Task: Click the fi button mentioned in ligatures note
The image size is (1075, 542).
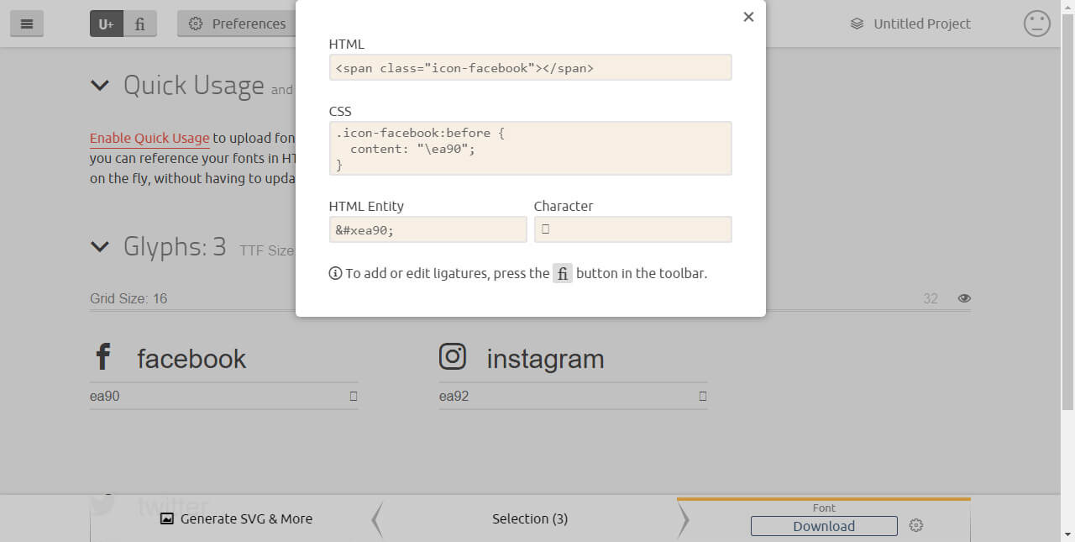Action: [562, 272]
